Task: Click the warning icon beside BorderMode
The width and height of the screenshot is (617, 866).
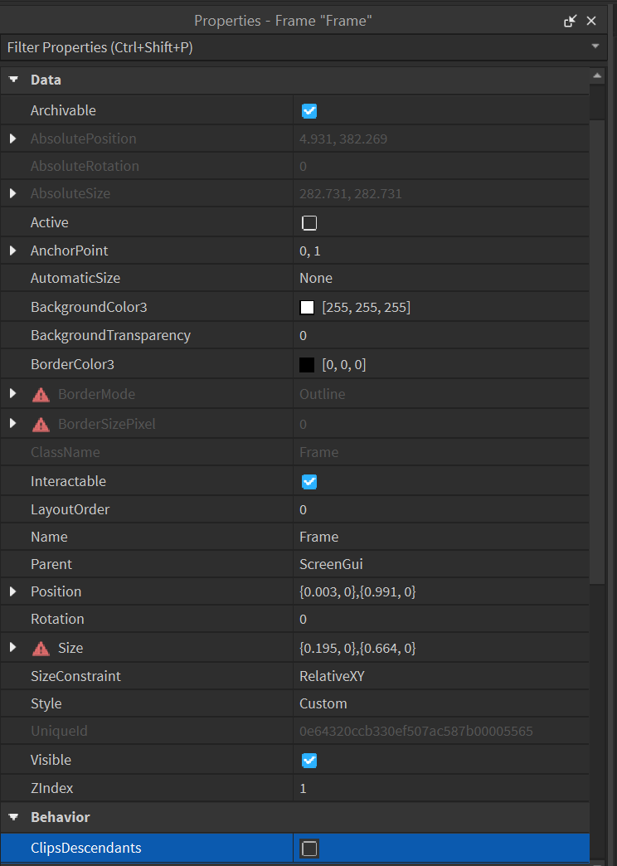Action: 41,395
